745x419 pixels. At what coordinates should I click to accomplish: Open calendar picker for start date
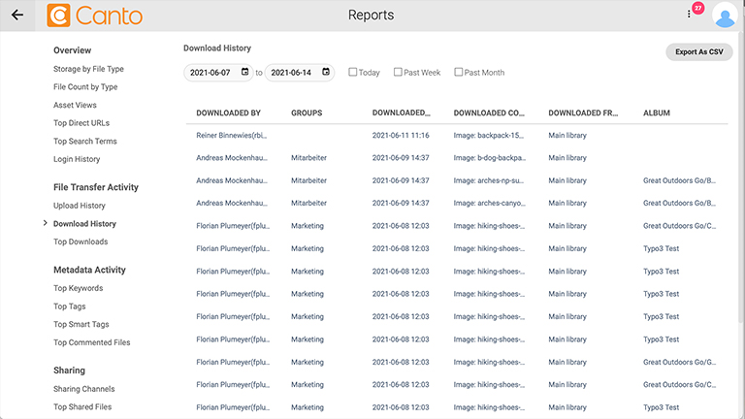244,72
